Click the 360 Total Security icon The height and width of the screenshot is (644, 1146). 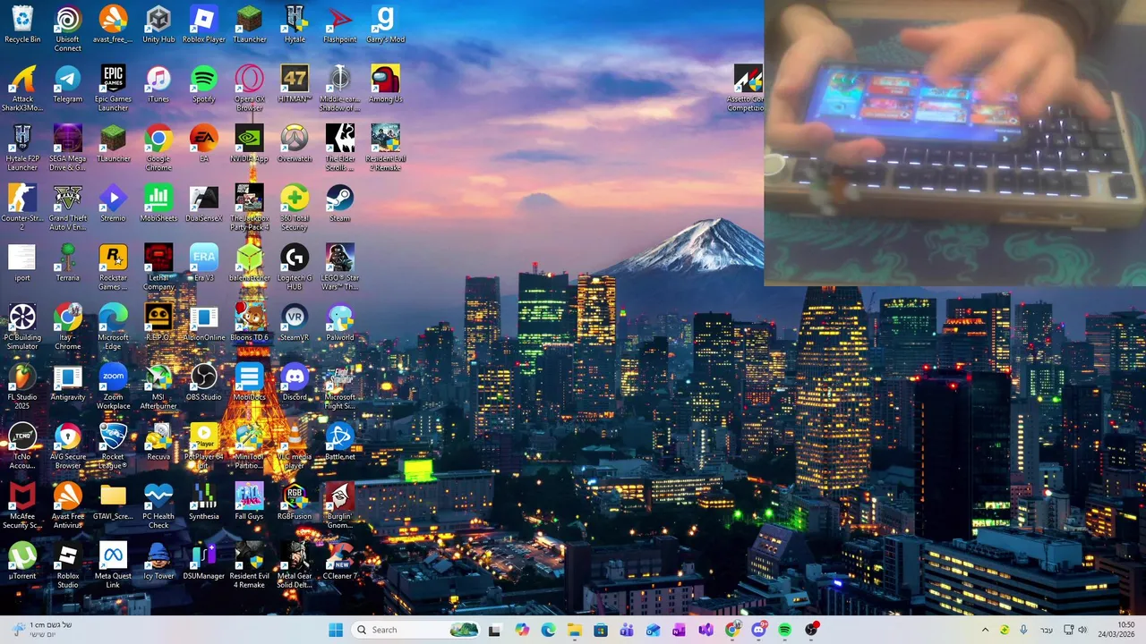tap(295, 208)
